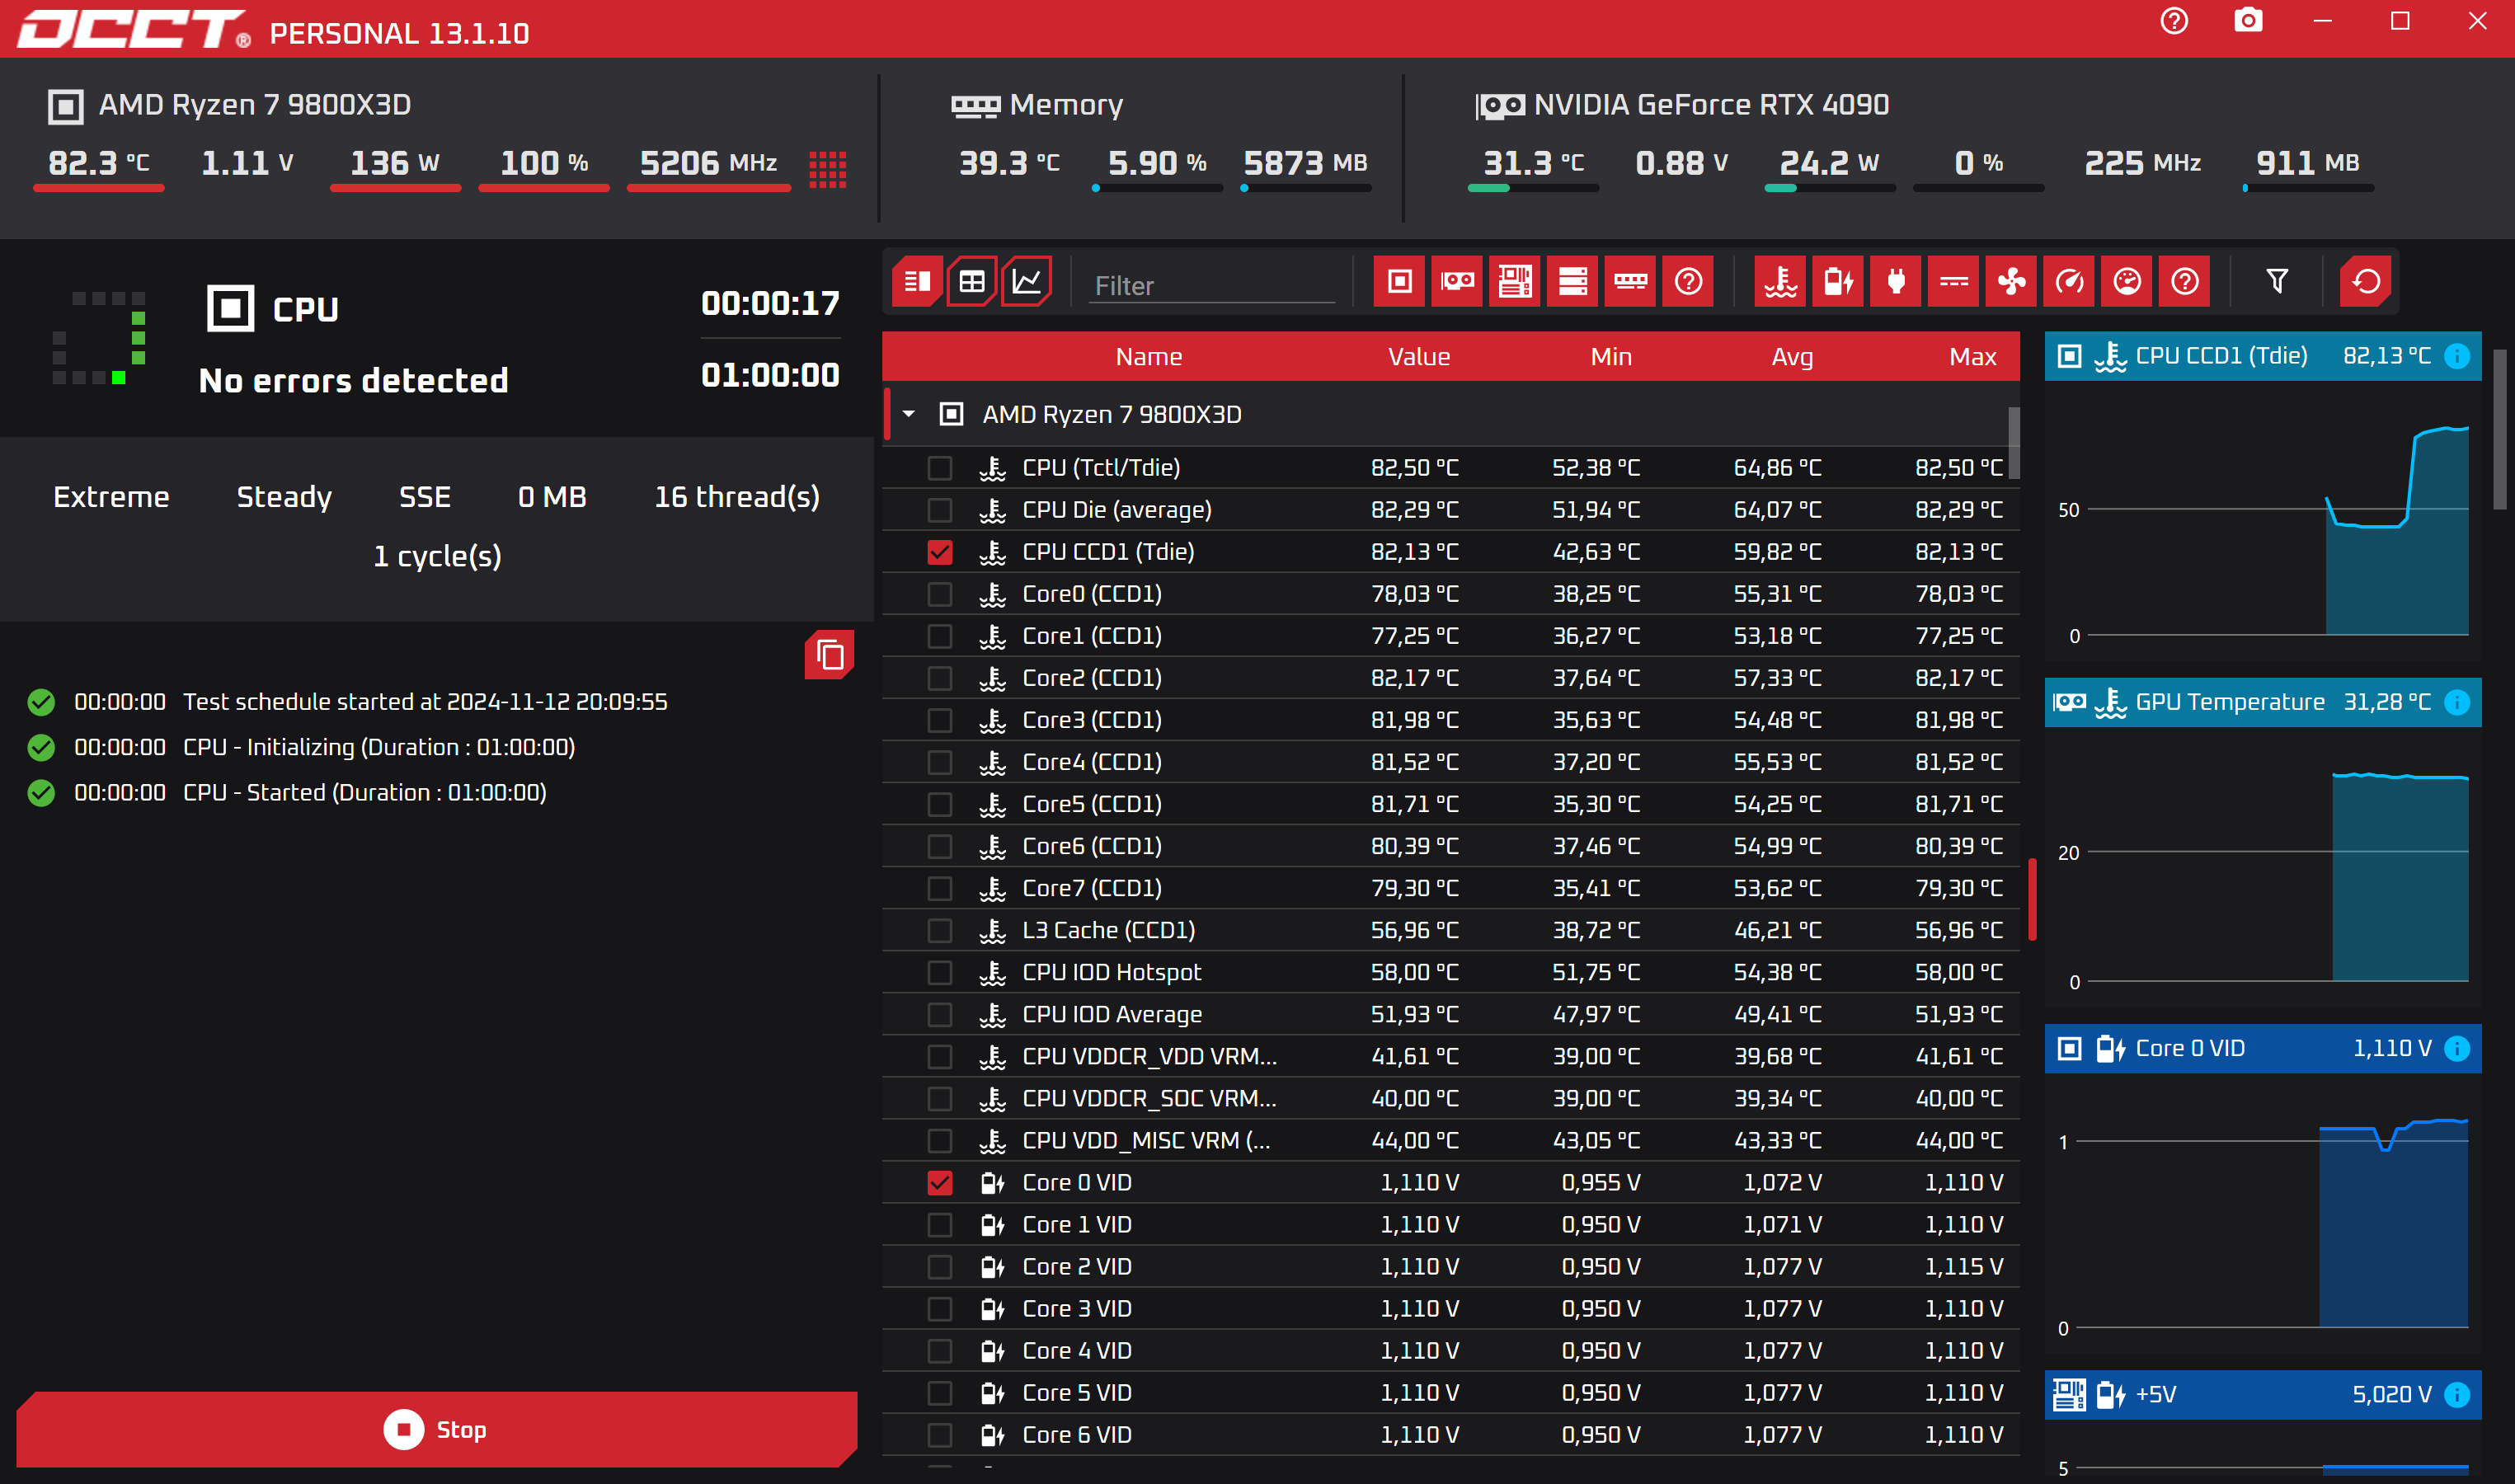Switch to the table view tab
The image size is (2515, 1484).
tap(971, 282)
